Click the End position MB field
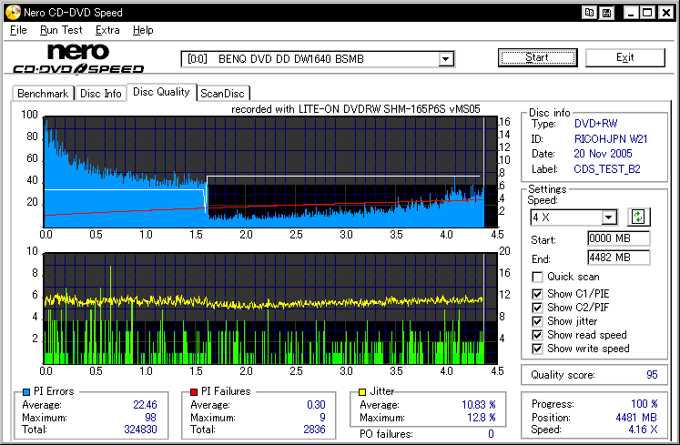 click(x=618, y=258)
